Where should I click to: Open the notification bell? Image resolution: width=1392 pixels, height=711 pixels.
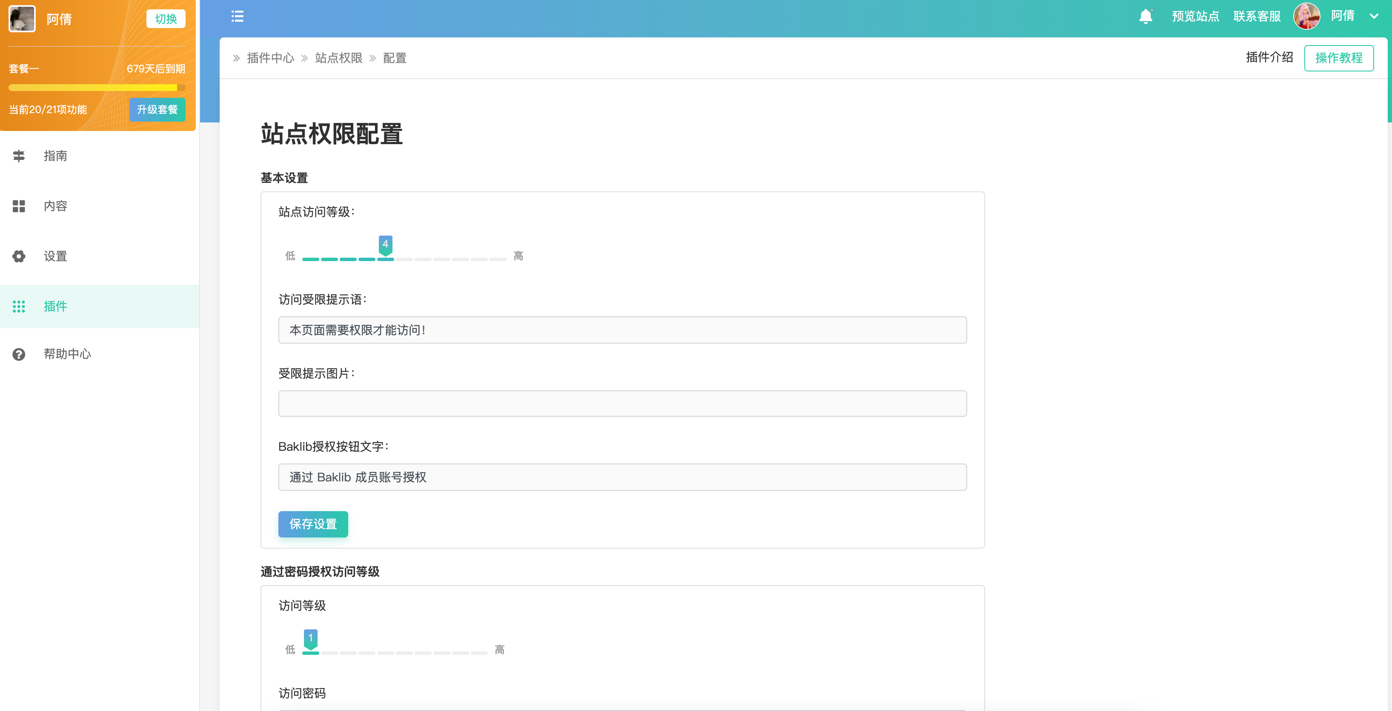(x=1145, y=17)
